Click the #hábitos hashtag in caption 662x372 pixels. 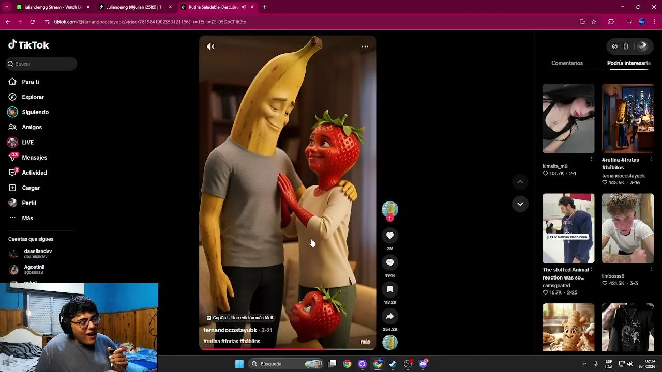tap(250, 342)
